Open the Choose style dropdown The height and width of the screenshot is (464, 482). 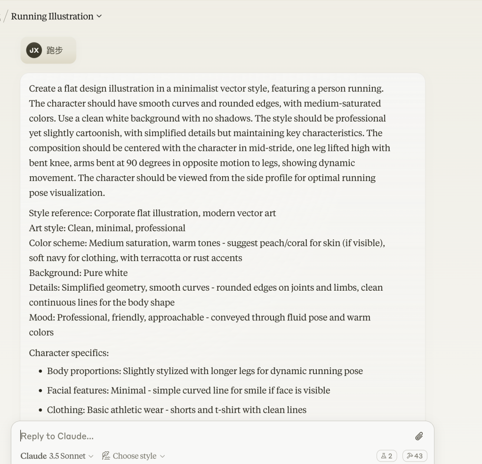coord(134,456)
